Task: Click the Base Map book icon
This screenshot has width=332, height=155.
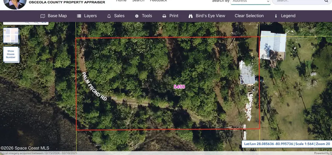Action: (x=43, y=16)
